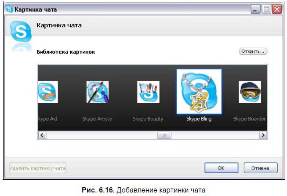This screenshot has width=287, height=196.
Task: Click "Удалить картинку чата" button
Action: pyautogui.click(x=38, y=168)
